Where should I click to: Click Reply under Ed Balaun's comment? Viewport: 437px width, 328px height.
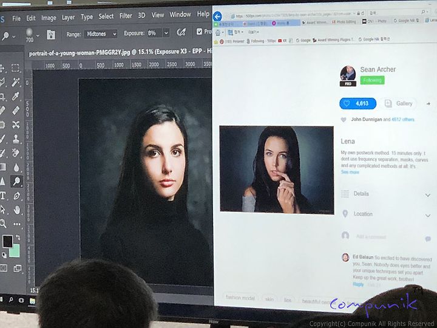click(x=358, y=284)
